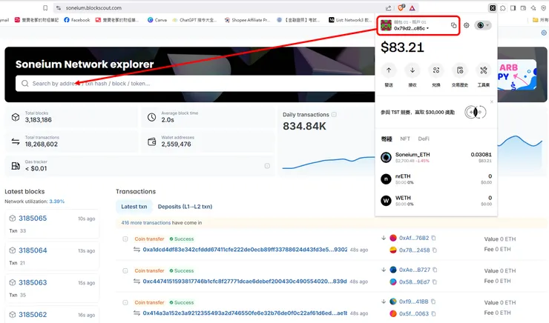Image resolution: width=549 pixels, height=323 pixels.
Task: Open WETH token row in wallet
Action: click(x=436, y=201)
